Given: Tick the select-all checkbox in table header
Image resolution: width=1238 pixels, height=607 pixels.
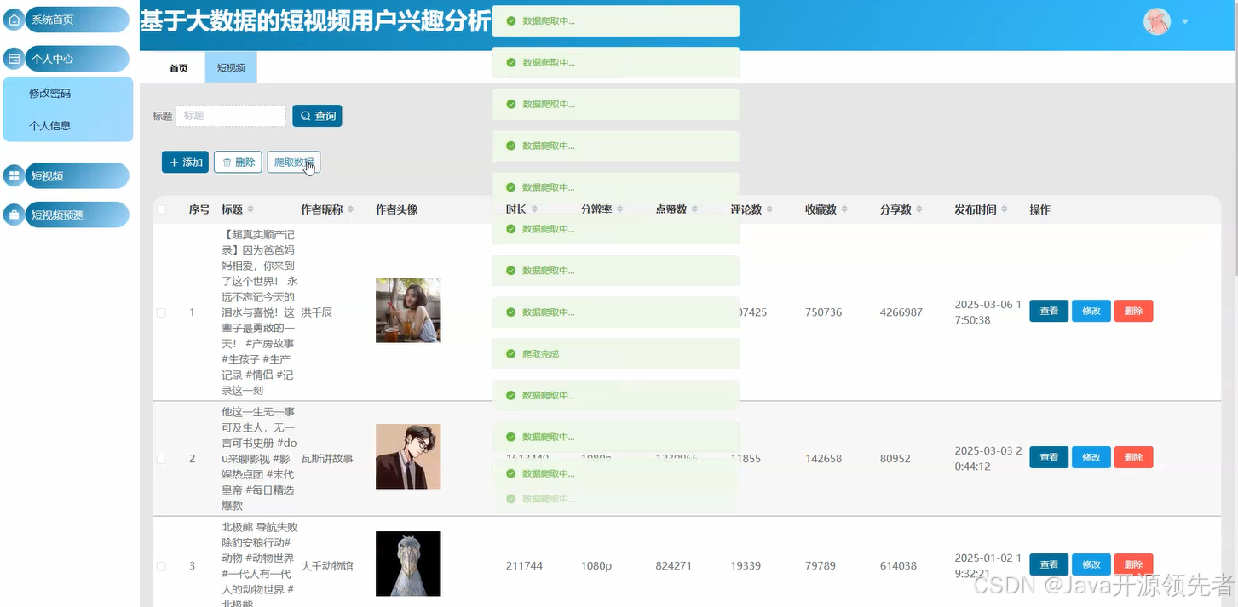Looking at the screenshot, I should pyautogui.click(x=161, y=209).
